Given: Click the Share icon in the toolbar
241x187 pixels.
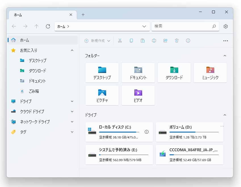Looking at the screenshot, I should [x=165, y=41].
